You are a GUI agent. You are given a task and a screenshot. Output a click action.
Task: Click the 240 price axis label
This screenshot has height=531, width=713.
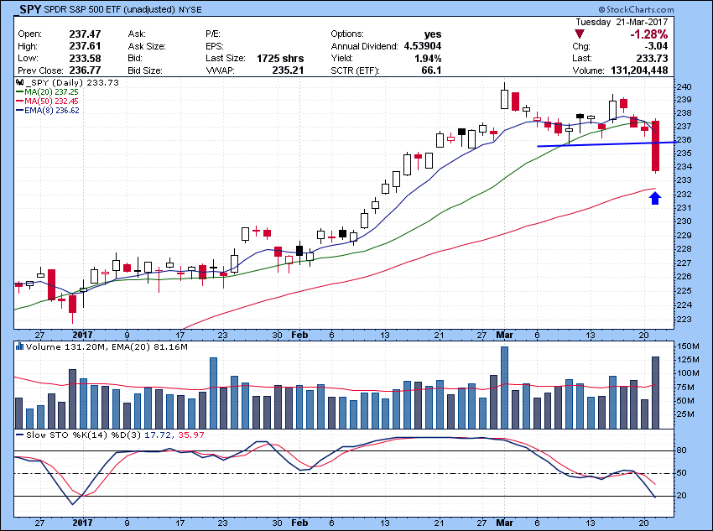684,87
